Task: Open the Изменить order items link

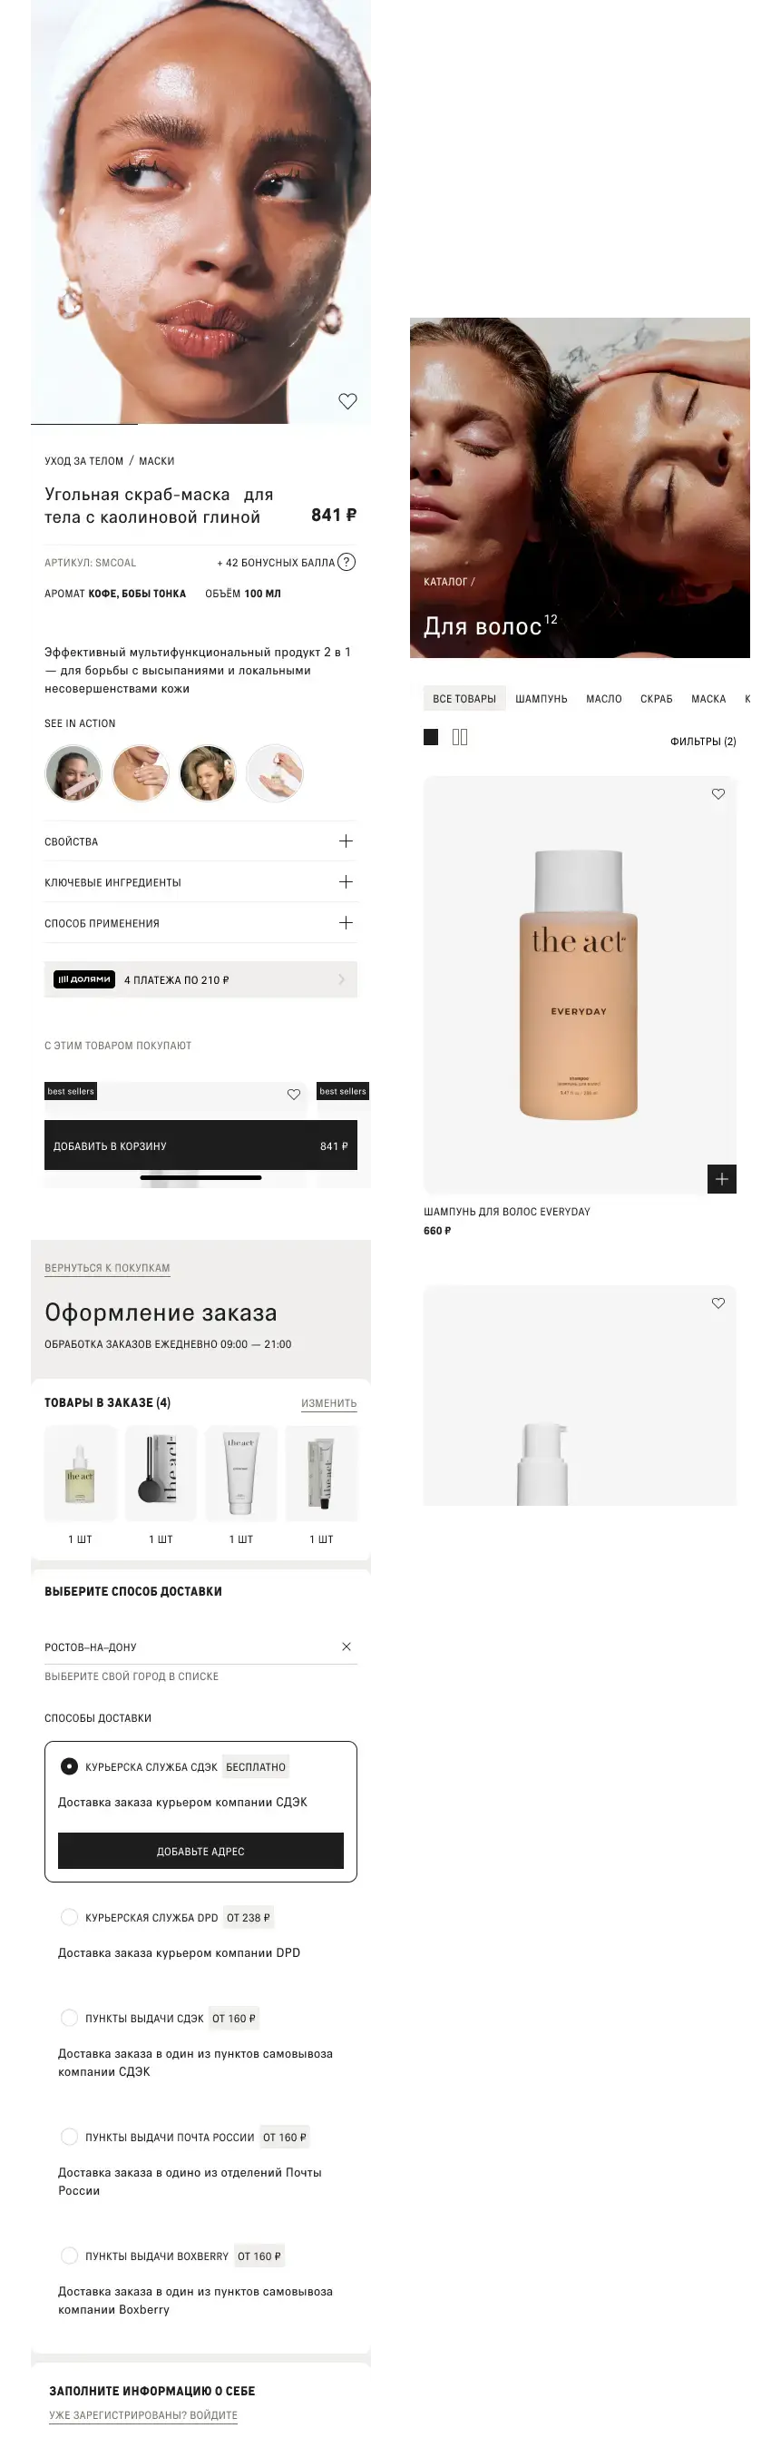Action: coord(329,1402)
